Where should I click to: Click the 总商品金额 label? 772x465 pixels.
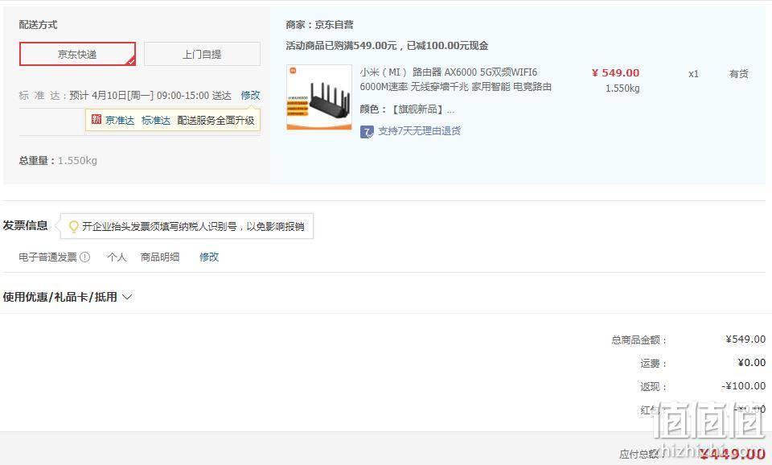tap(639, 339)
